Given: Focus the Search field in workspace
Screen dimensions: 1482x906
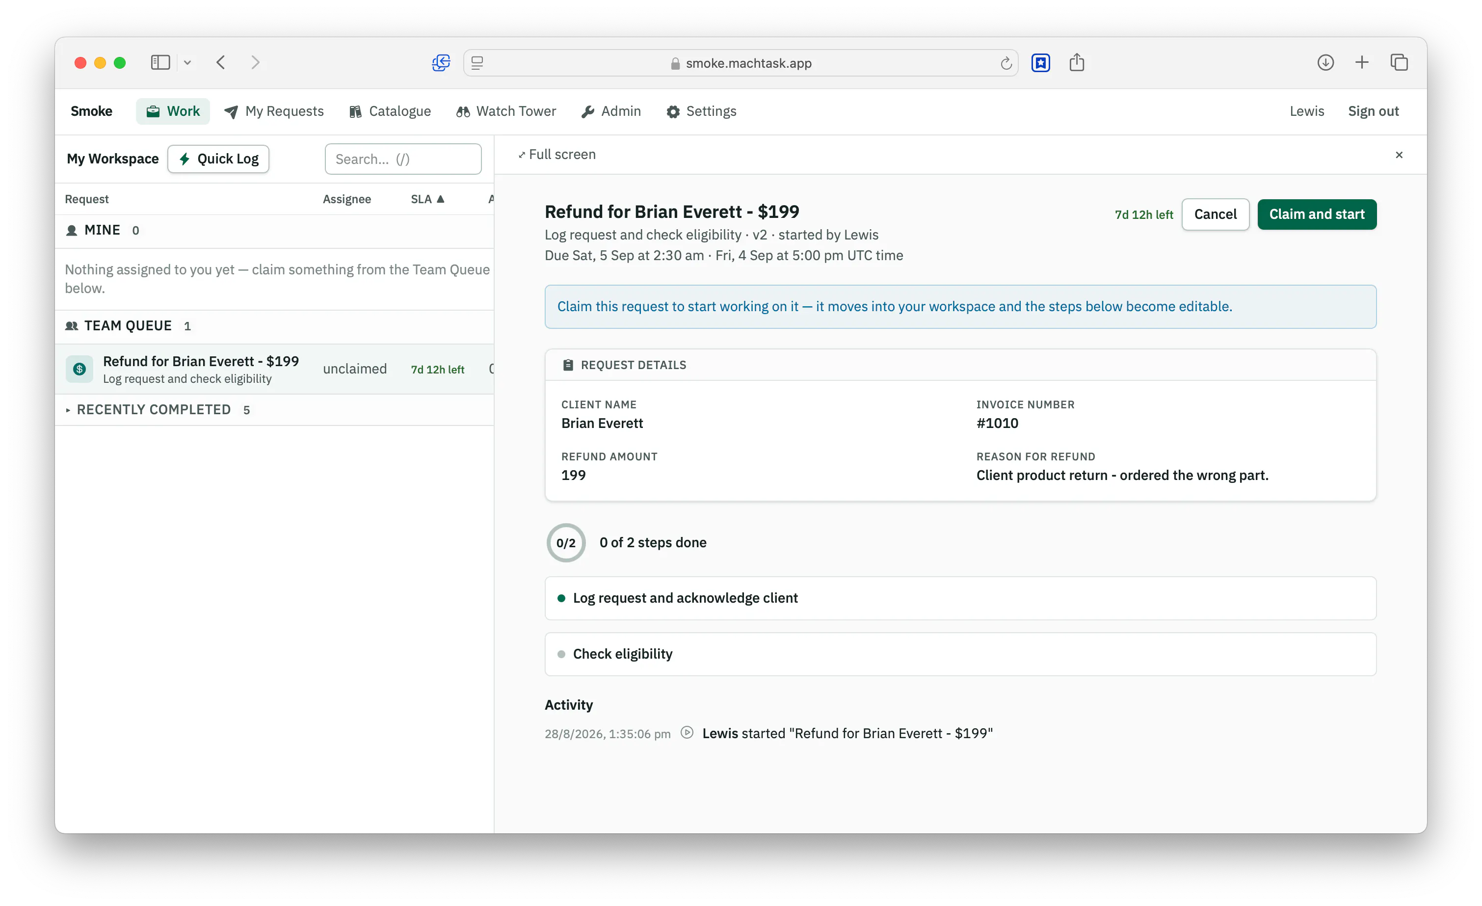Looking at the screenshot, I should [403, 159].
